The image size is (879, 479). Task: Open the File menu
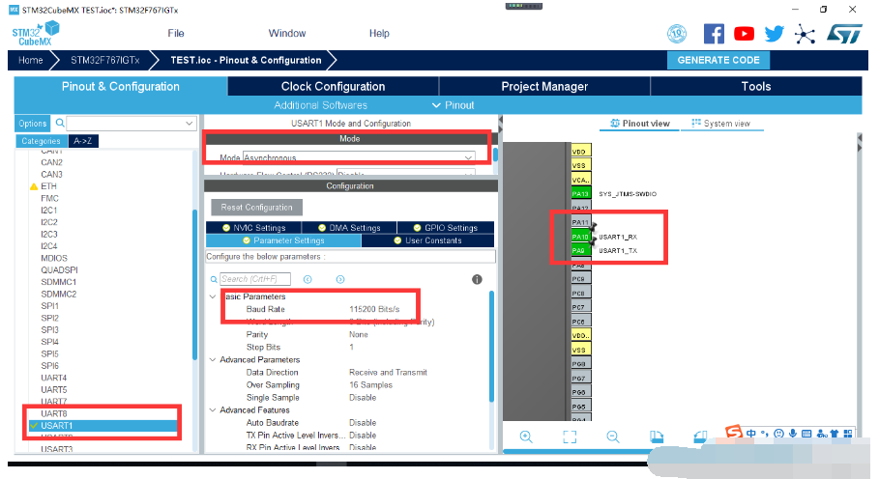(176, 34)
